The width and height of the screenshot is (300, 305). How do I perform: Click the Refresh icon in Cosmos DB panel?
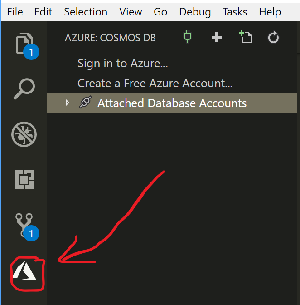[x=273, y=37]
